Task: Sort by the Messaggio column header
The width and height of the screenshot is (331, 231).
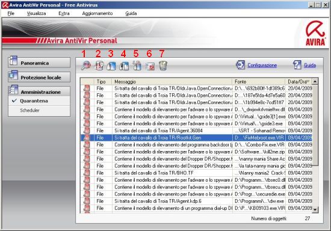Action: 172,81
